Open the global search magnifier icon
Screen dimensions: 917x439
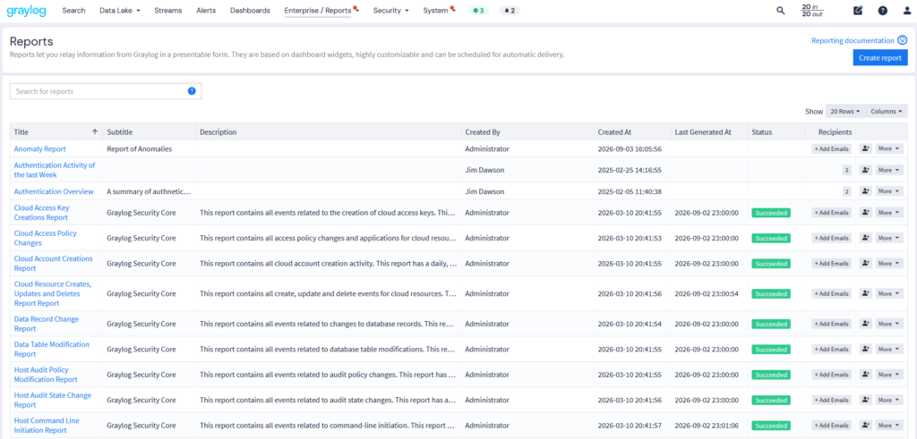781,11
